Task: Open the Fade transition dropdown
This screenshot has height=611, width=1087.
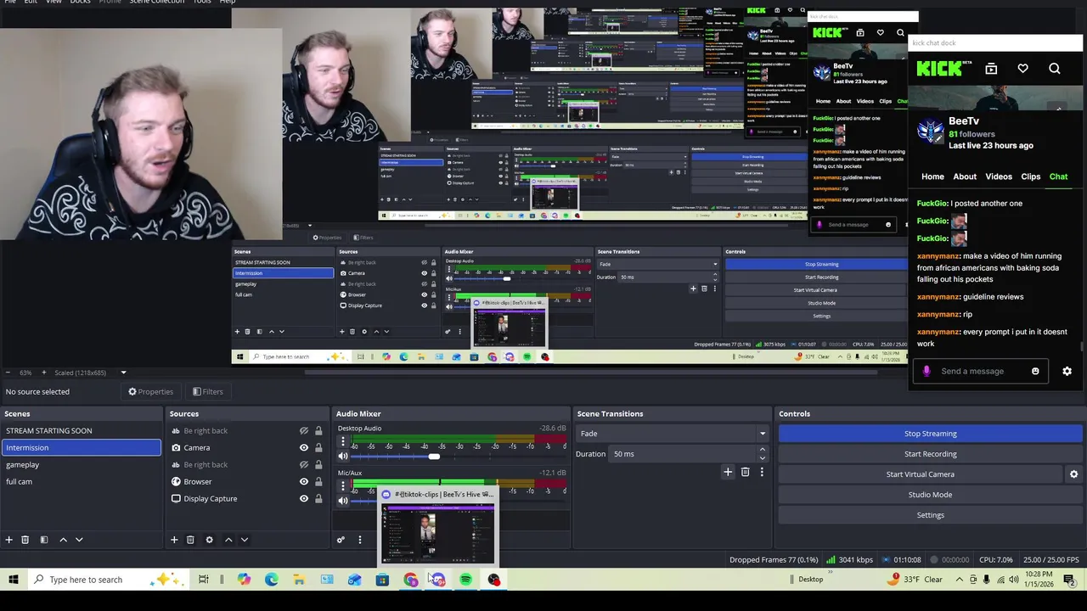Action: [672, 434]
